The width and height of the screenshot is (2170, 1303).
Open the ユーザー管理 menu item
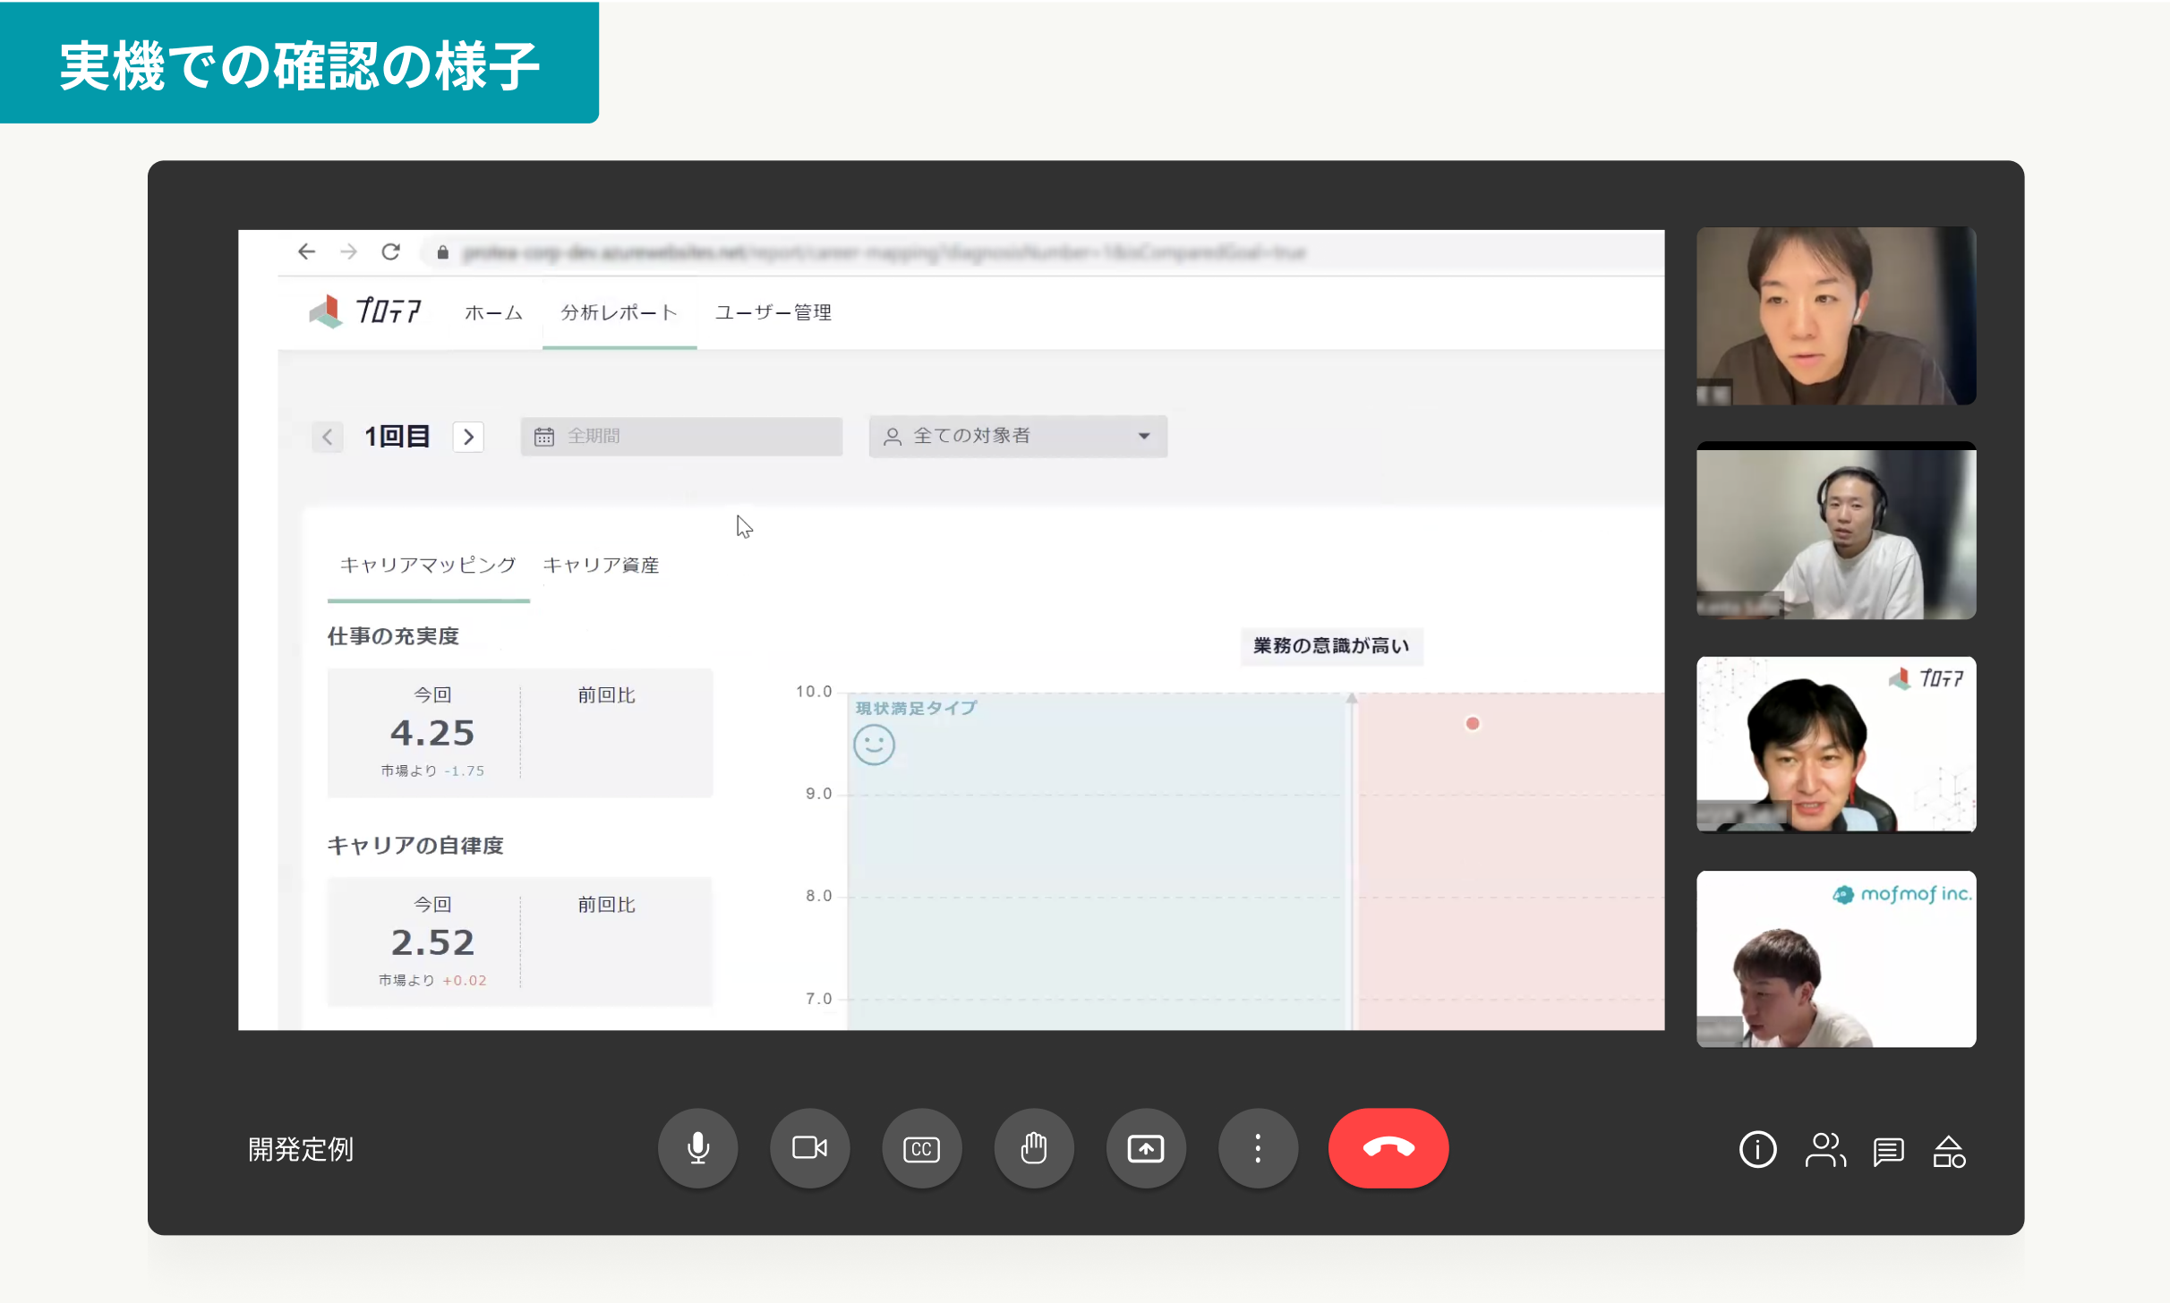click(773, 312)
